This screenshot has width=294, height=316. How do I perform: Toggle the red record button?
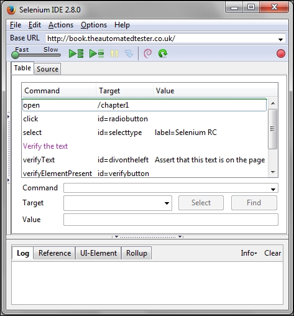[281, 53]
